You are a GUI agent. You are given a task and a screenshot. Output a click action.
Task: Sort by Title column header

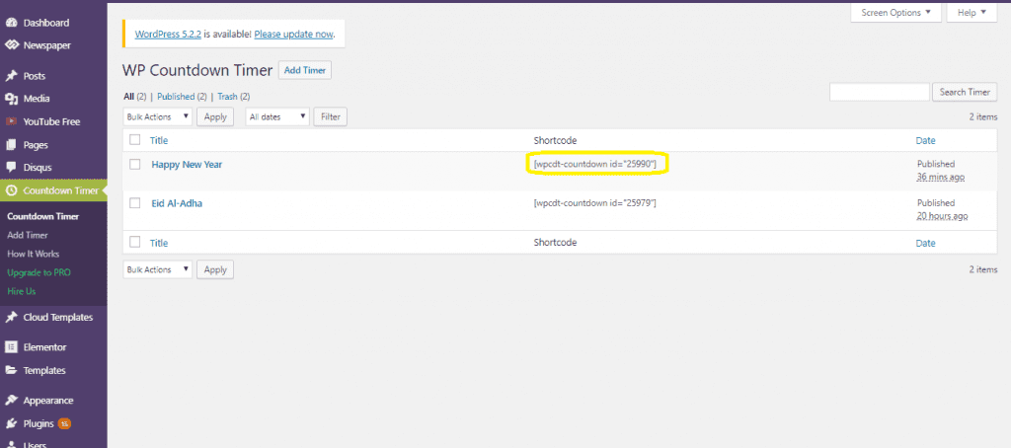pos(159,140)
